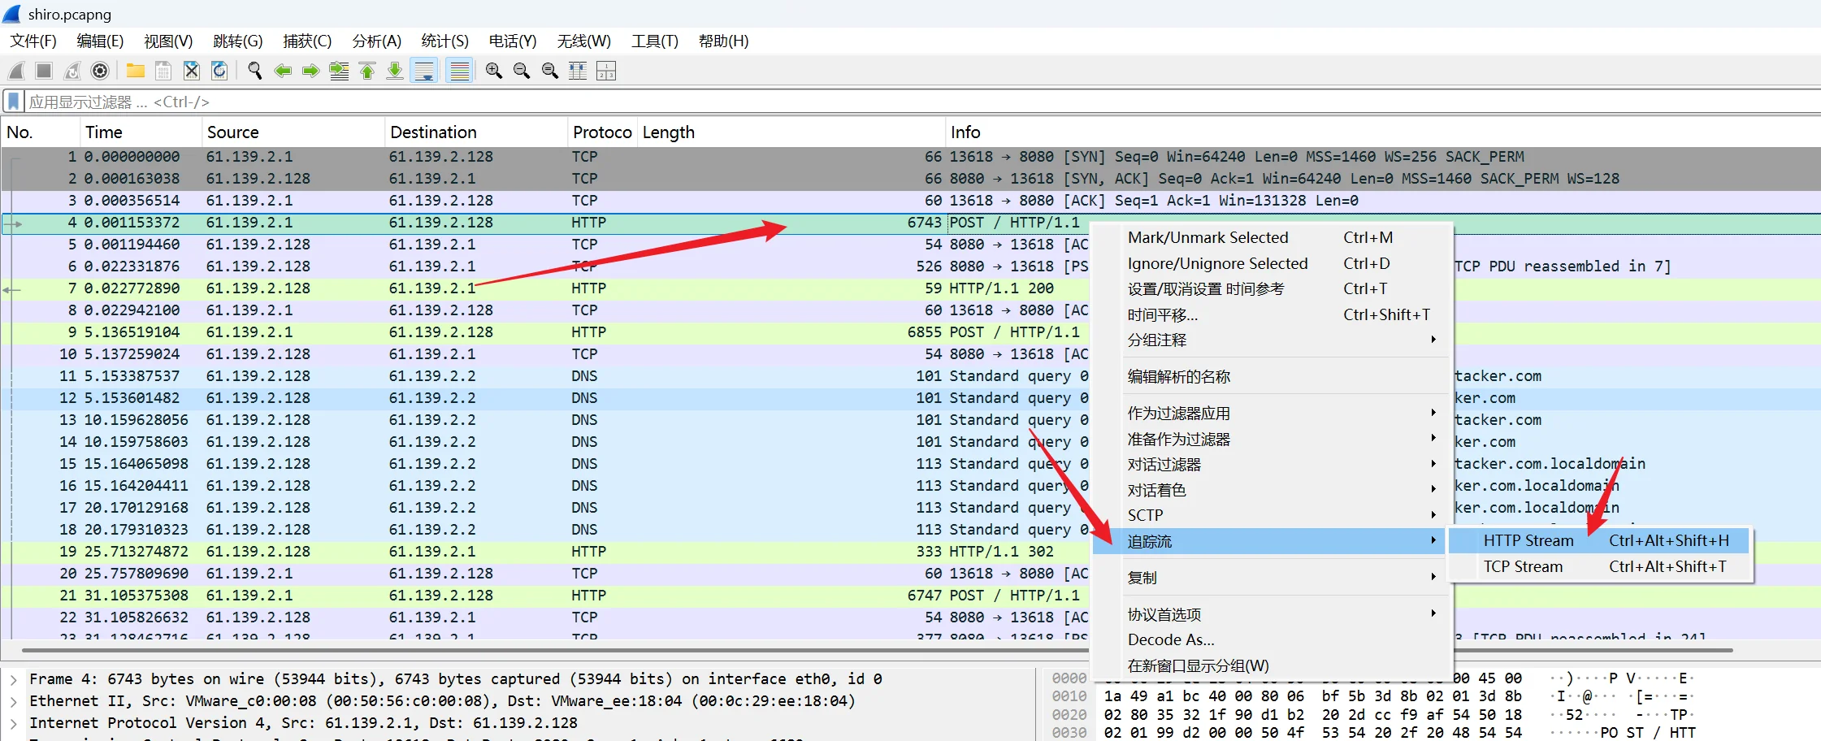Image resolution: width=1821 pixels, height=741 pixels.
Task: Open the 分析(A) menu in menu bar
Action: point(376,41)
